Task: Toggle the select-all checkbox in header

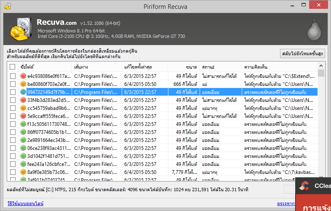Action: 13,67
